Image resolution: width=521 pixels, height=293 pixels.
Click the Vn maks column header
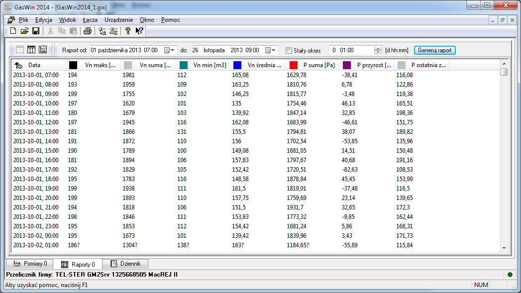click(93, 65)
